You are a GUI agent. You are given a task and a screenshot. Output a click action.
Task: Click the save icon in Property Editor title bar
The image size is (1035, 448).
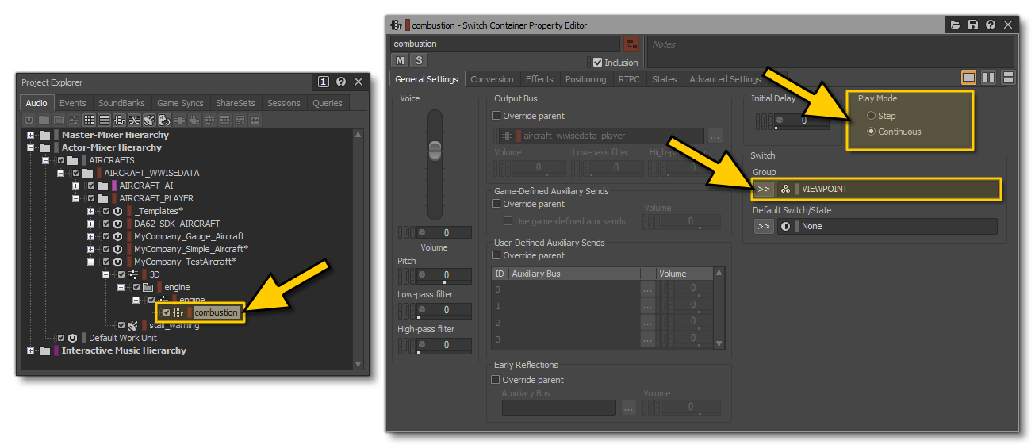(x=973, y=25)
